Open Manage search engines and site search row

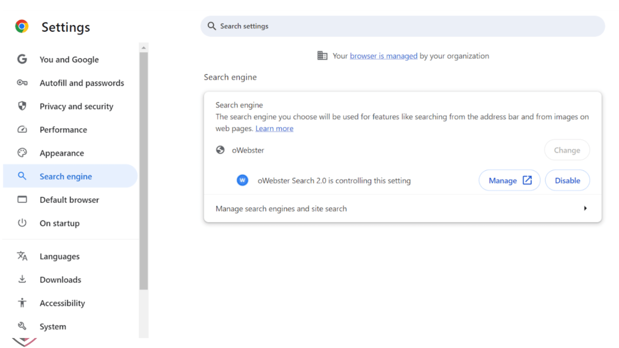point(402,208)
